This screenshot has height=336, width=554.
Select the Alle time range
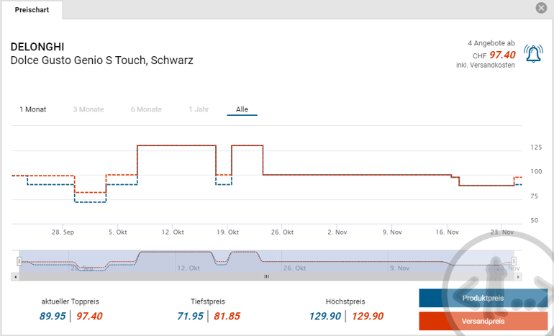[242, 109]
